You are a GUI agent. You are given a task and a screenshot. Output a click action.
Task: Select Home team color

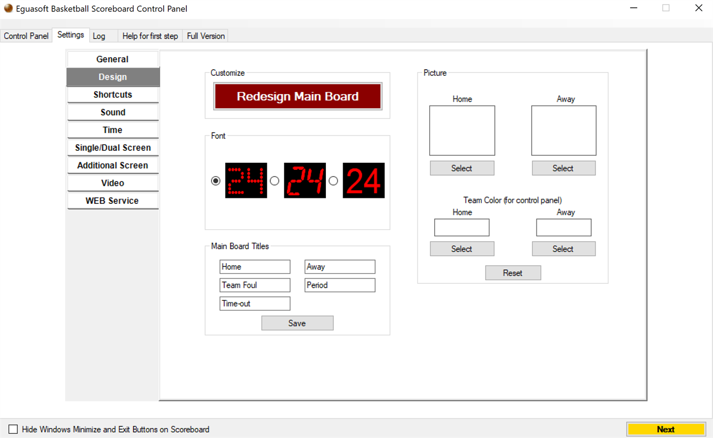[x=462, y=249]
